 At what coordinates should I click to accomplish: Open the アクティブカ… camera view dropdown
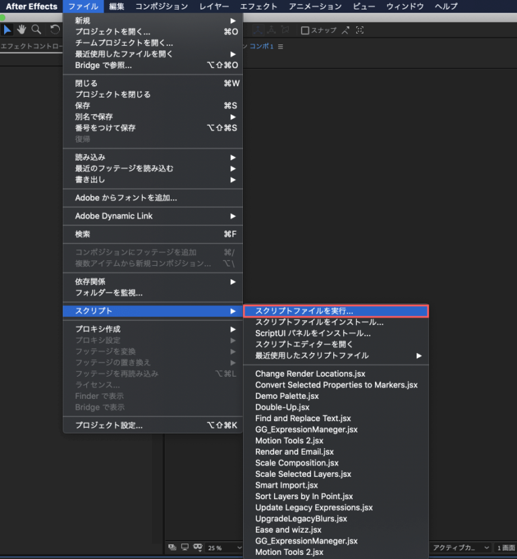tap(460, 548)
